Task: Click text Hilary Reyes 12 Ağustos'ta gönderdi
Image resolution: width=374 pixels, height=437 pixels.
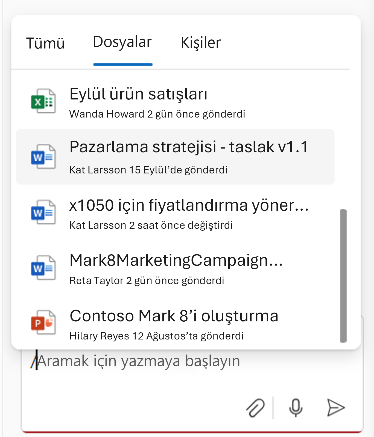Action: coord(156,336)
